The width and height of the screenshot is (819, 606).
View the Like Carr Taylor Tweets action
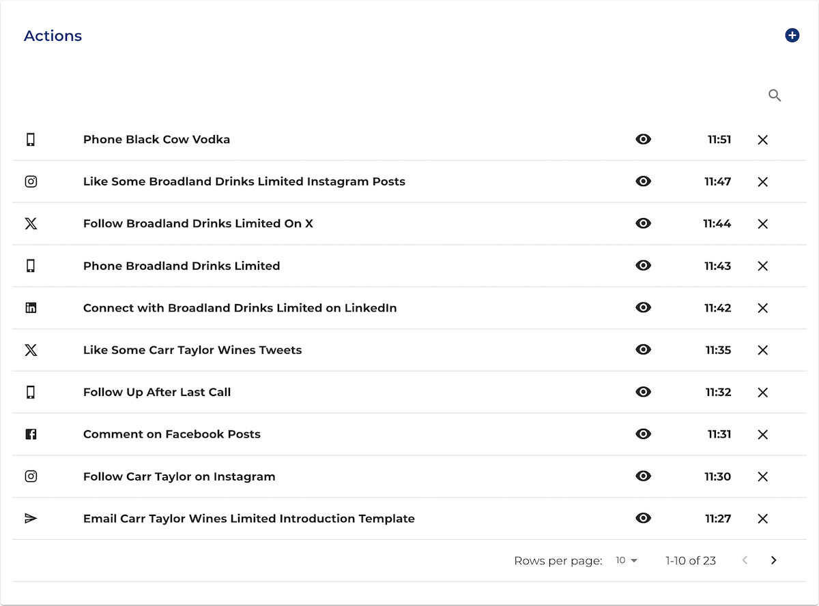[643, 350]
